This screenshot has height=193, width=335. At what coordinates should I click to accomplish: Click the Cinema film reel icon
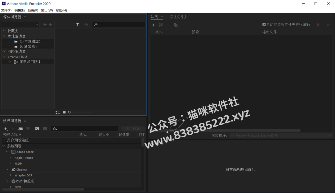pos(13,169)
